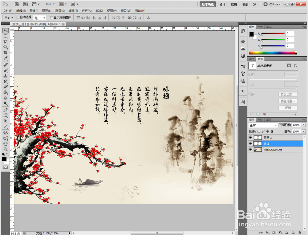The width and height of the screenshot is (308, 235).
Task: Switch to the 摄影 workspace
Action: (x=245, y=4)
